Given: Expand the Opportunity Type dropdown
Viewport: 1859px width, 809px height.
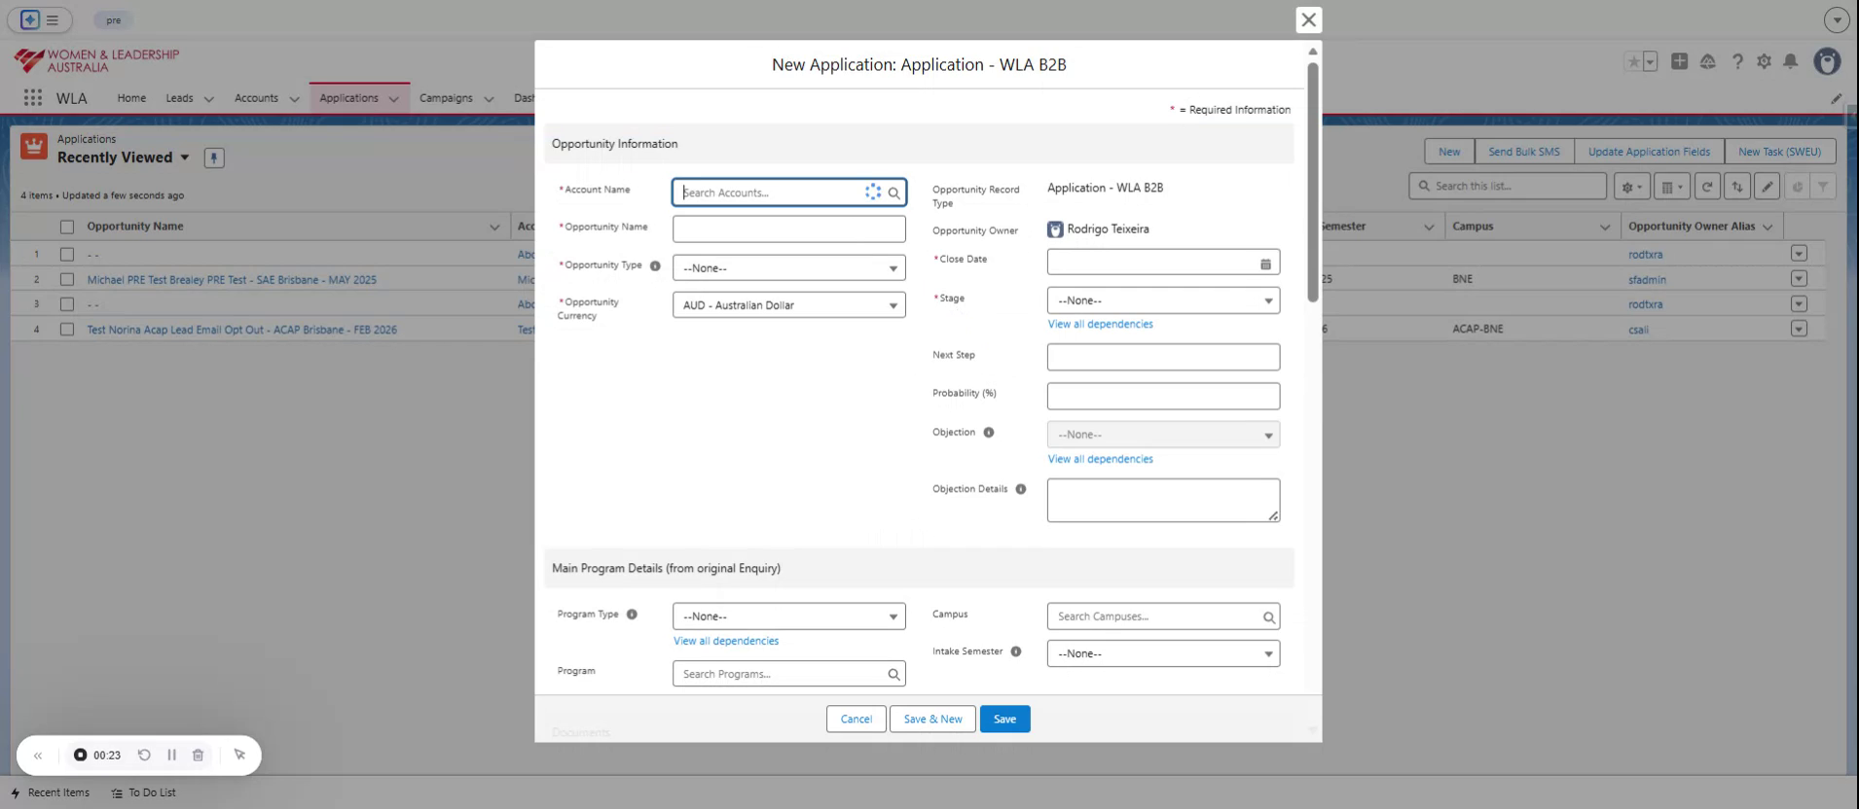Looking at the screenshot, I should click(x=788, y=268).
